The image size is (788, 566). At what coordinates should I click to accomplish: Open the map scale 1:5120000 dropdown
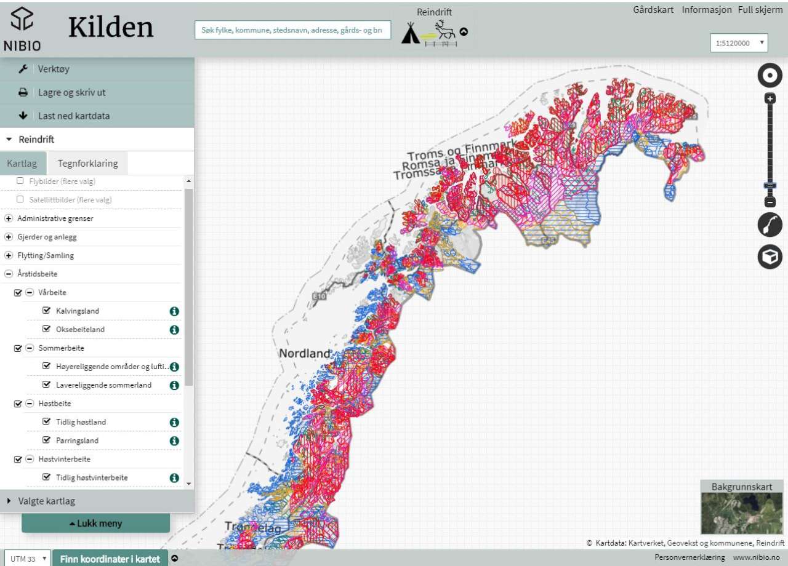pos(739,43)
